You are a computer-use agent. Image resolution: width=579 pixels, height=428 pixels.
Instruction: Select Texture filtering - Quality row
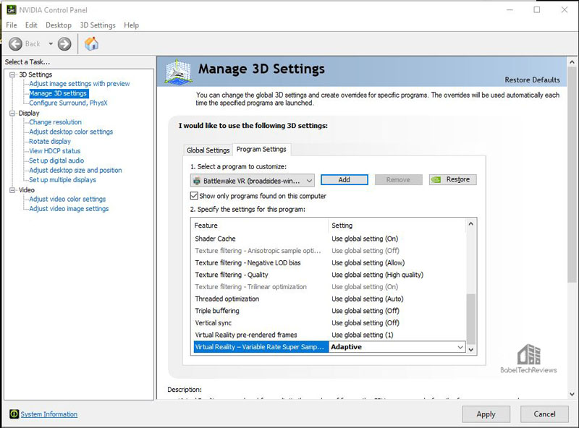(x=329, y=275)
